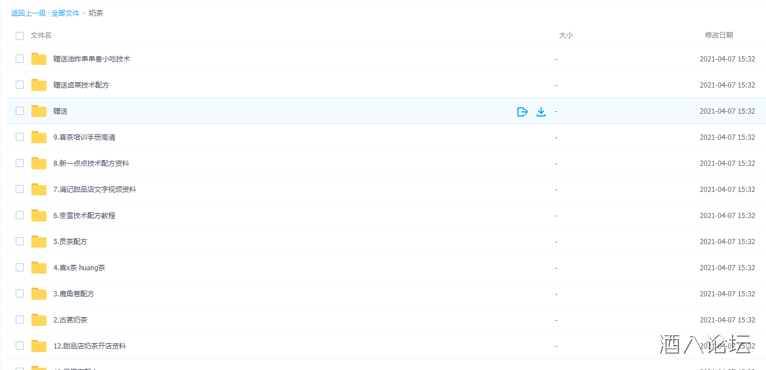This screenshot has height=370, width=766.
Task: Click the 奶茶 breadcrumb current folder
Action: pos(96,13)
